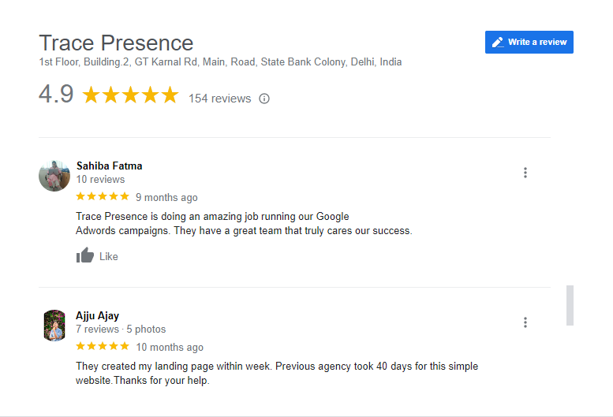
Task: Open options menu for Sahiba Fatma's review
Action: (525, 173)
